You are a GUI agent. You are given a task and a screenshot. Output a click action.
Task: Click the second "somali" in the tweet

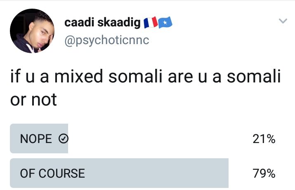click(x=254, y=76)
